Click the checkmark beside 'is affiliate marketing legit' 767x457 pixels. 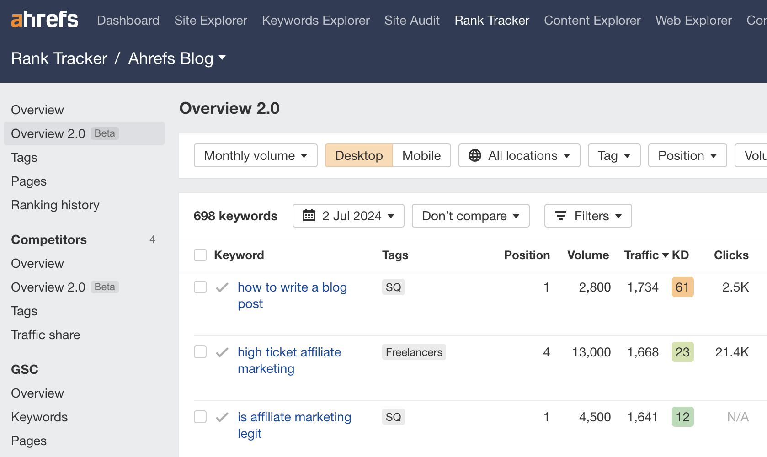(x=222, y=417)
